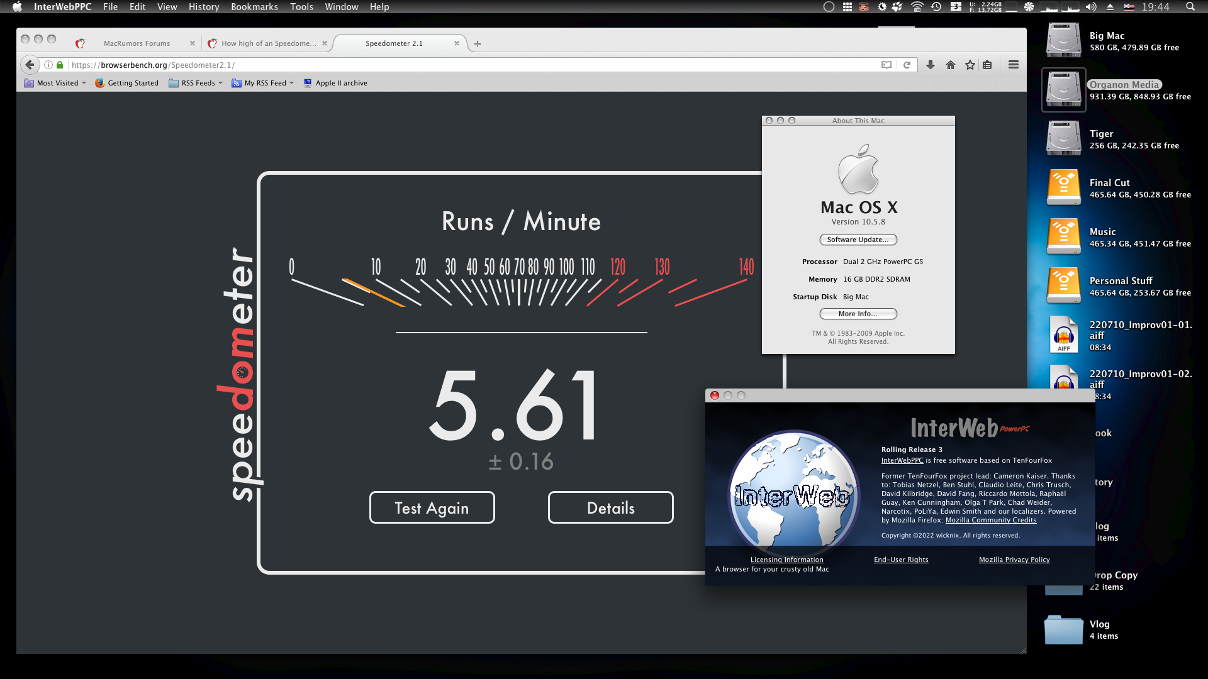
Task: Click the site info icon in address bar
Action: pyautogui.click(x=48, y=65)
